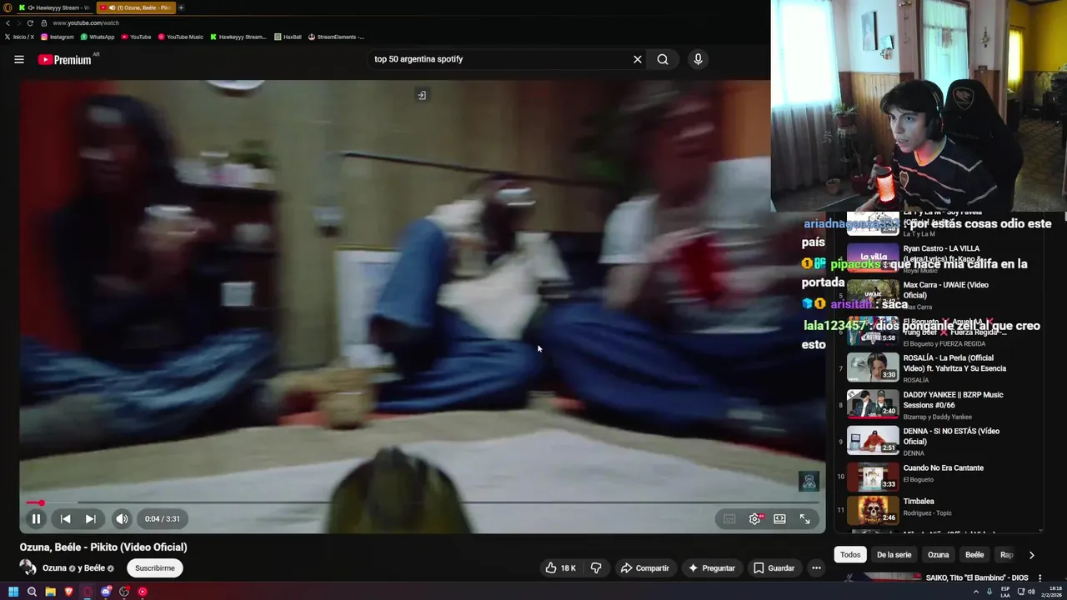This screenshot has height=600, width=1067.
Task: Play 'Cuando No Era Cantante' from playlist
Action: [x=938, y=477]
